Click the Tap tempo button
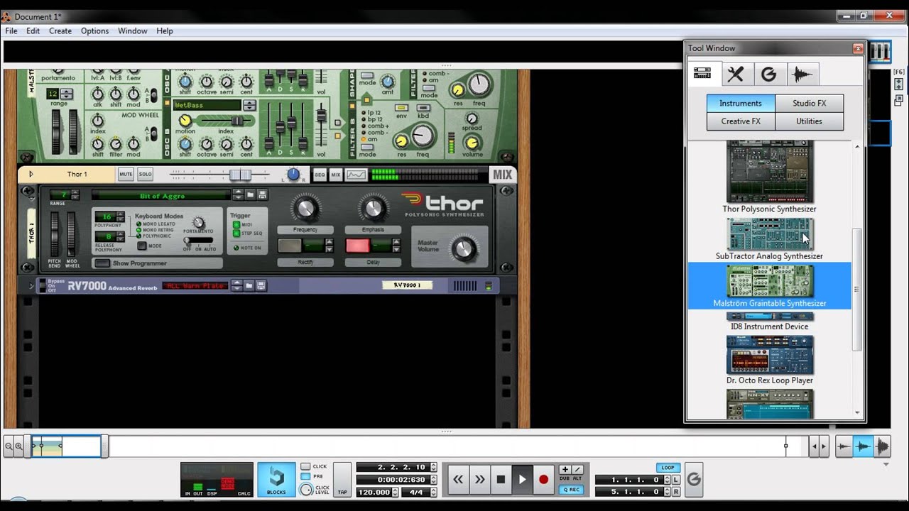This screenshot has width=909, height=511. click(342, 480)
